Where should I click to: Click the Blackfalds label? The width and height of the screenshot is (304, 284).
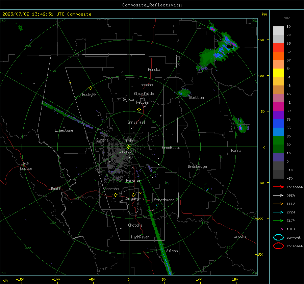click(144, 94)
